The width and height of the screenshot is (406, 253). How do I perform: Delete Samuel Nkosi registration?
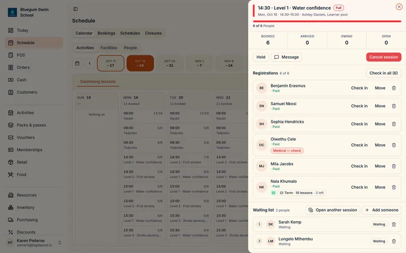394,106
